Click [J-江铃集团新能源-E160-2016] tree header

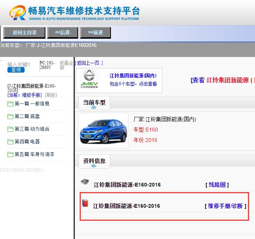tap(32, 88)
